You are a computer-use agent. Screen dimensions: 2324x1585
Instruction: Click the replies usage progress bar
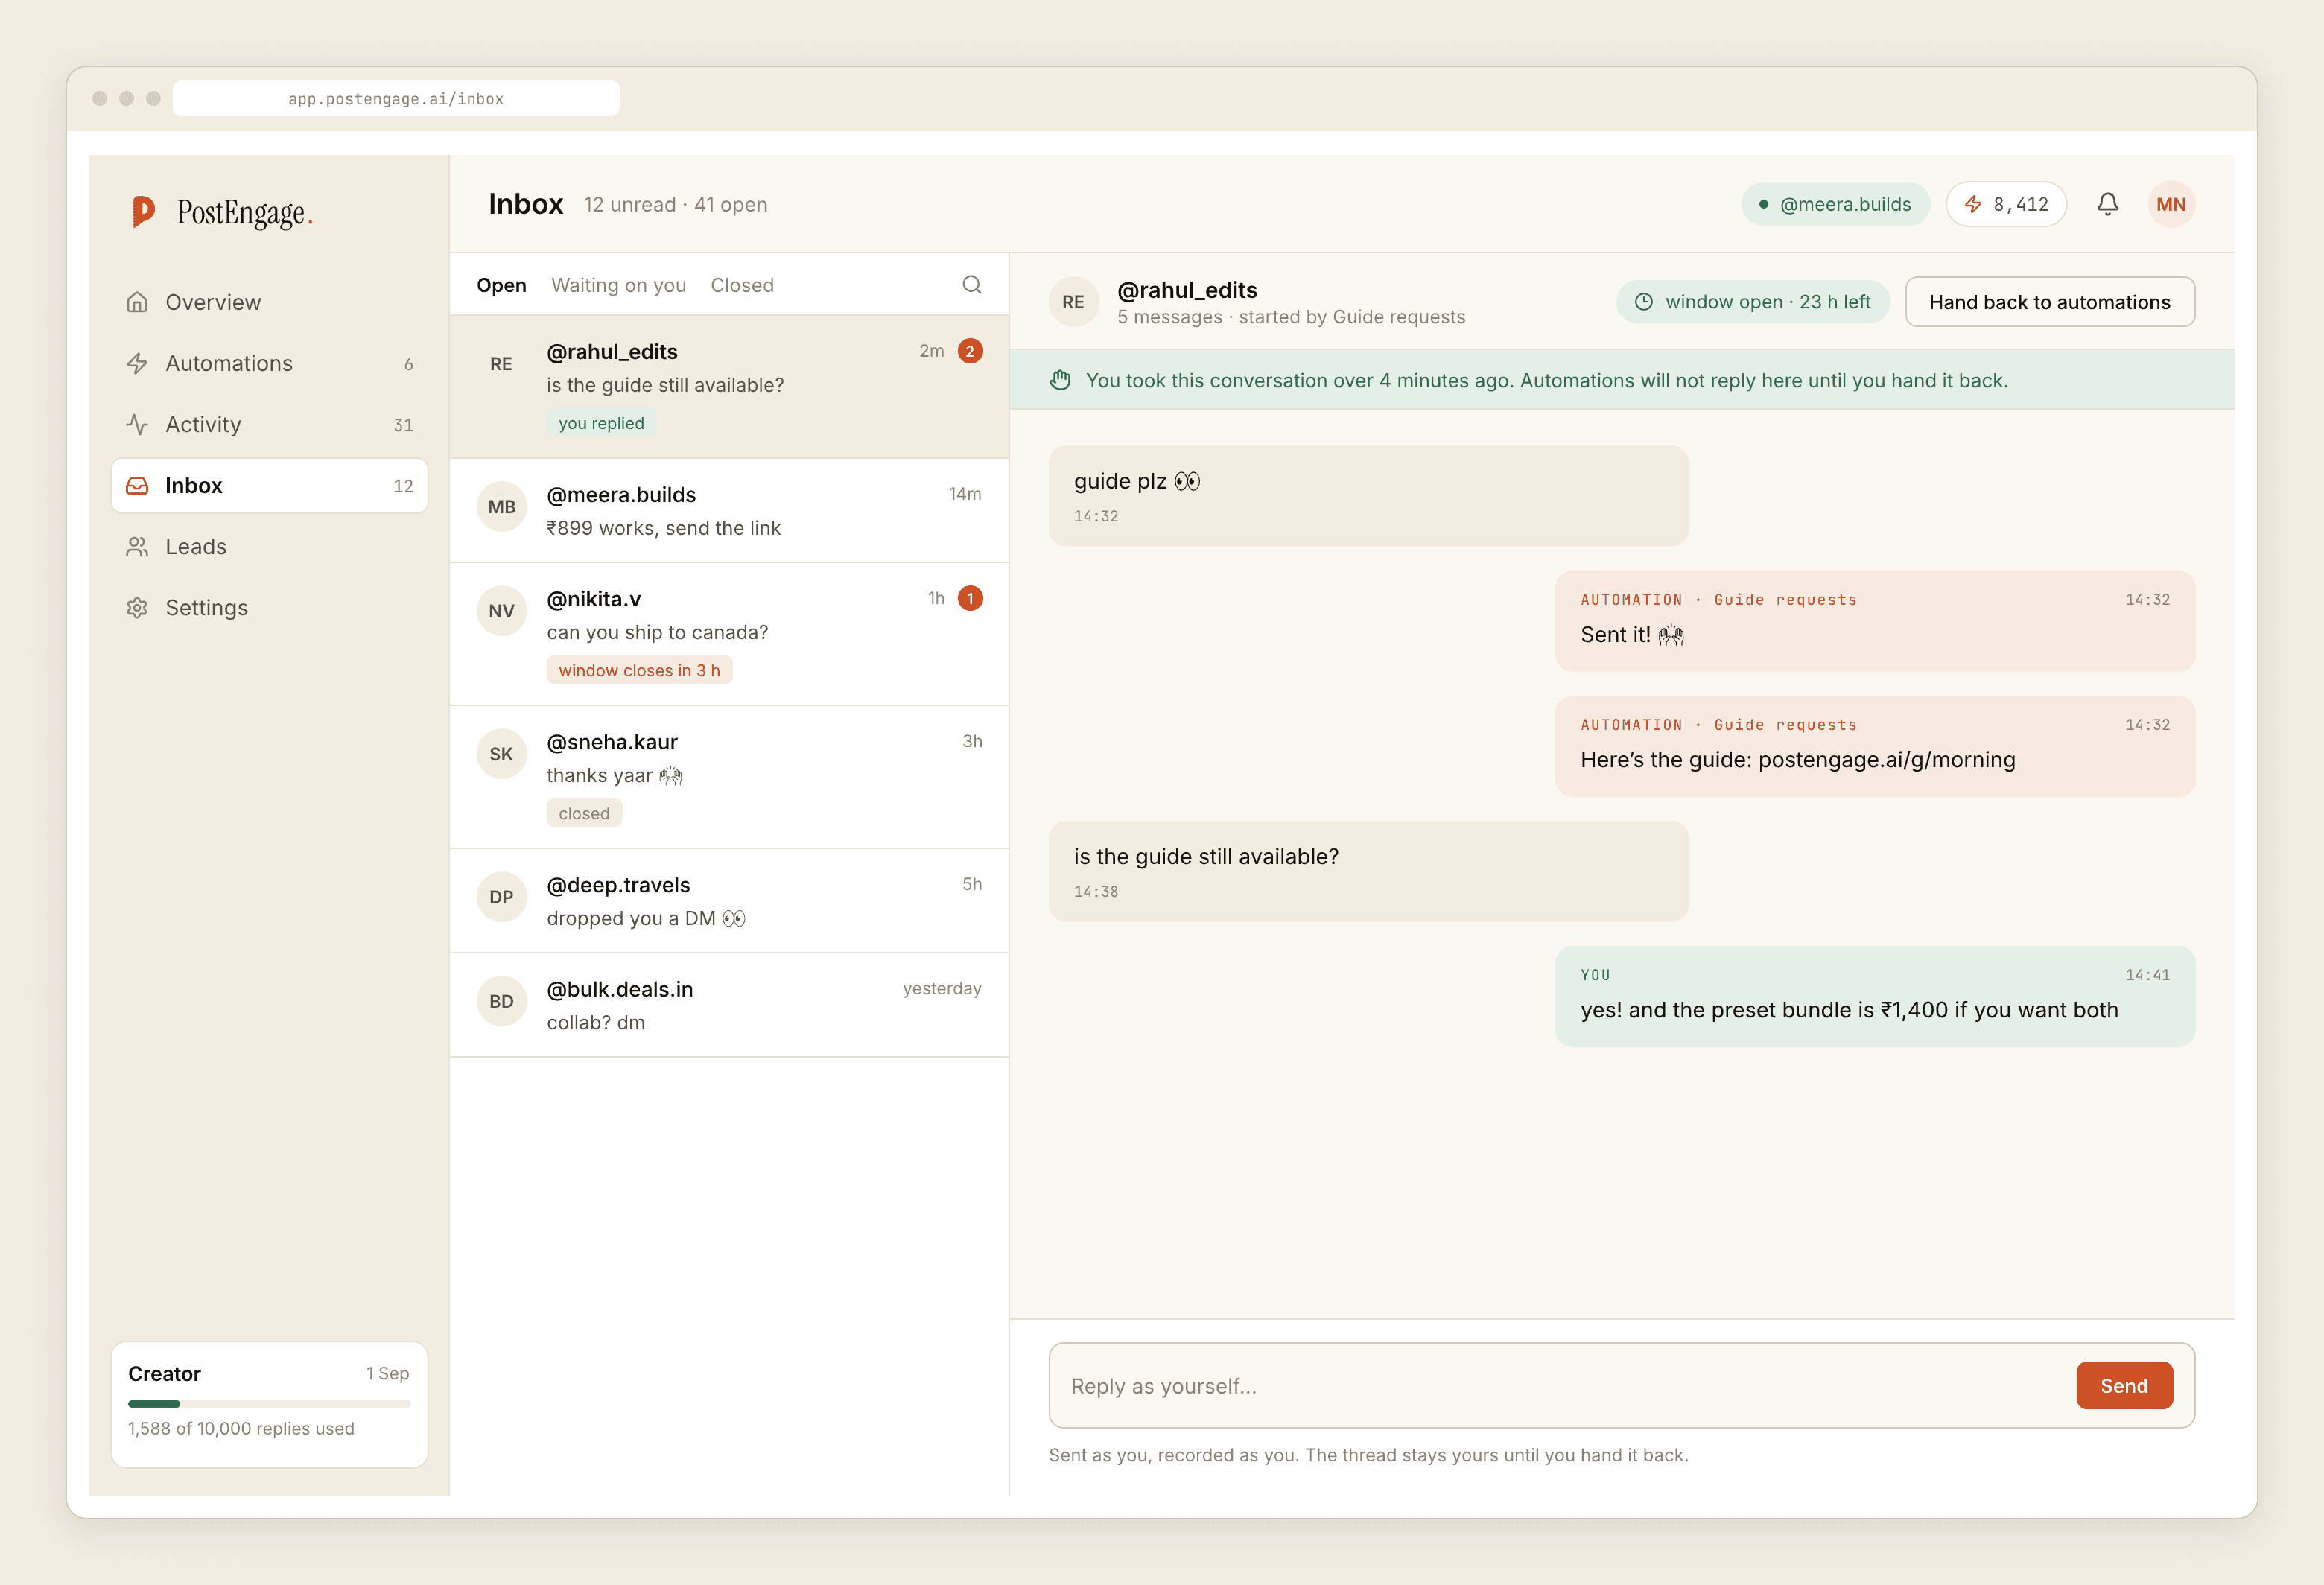[x=269, y=1404]
